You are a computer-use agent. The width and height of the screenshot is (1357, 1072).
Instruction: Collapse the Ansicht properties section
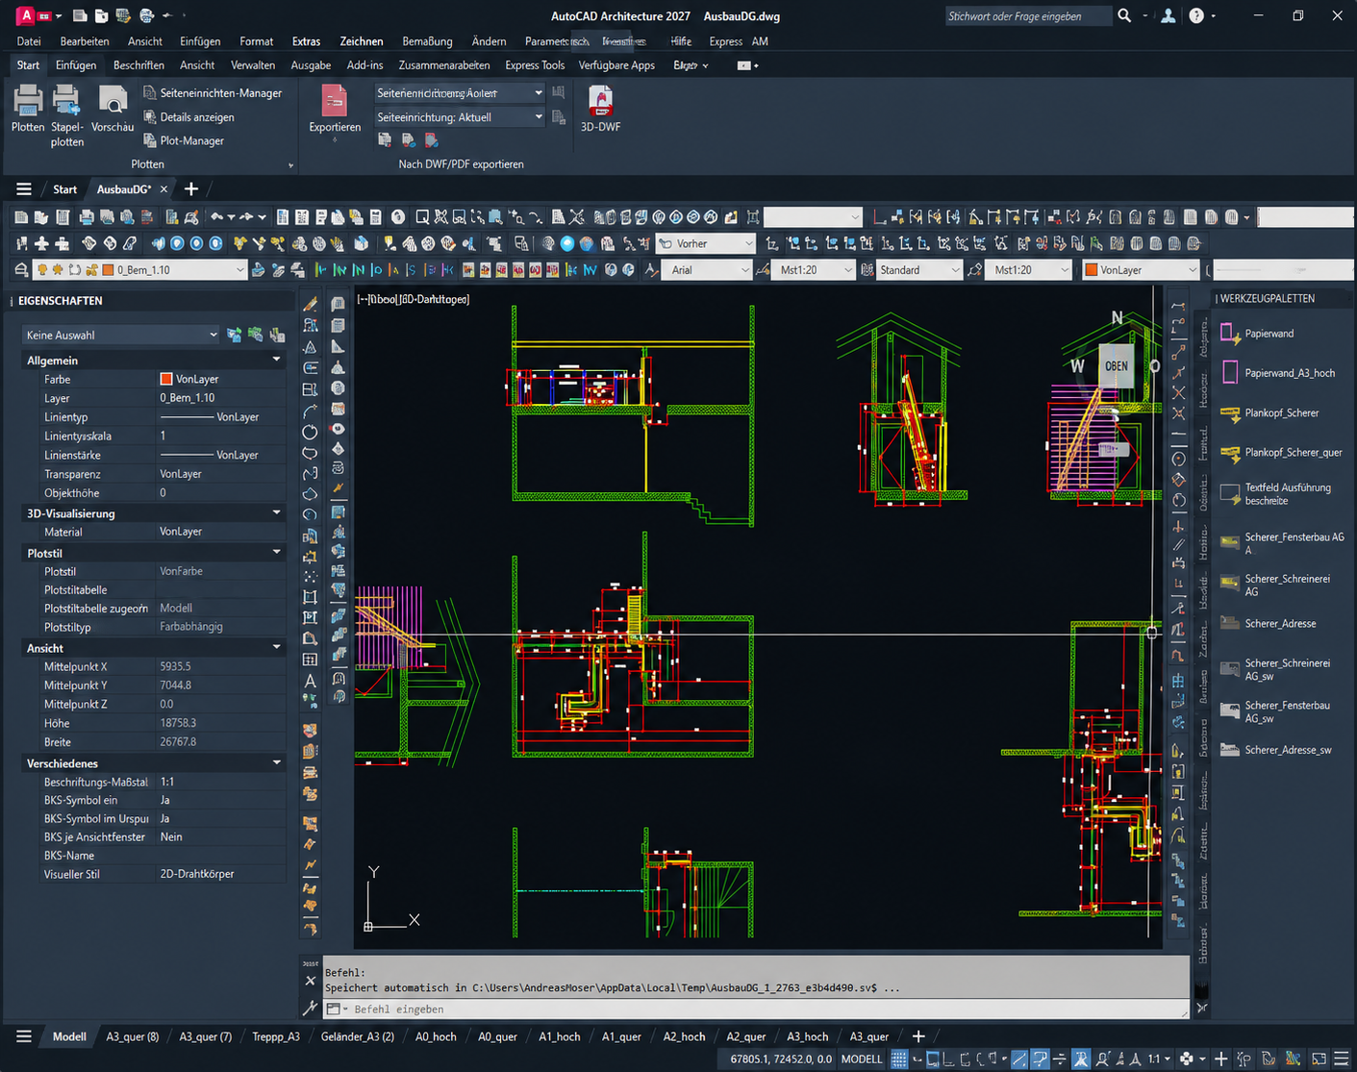(x=277, y=647)
